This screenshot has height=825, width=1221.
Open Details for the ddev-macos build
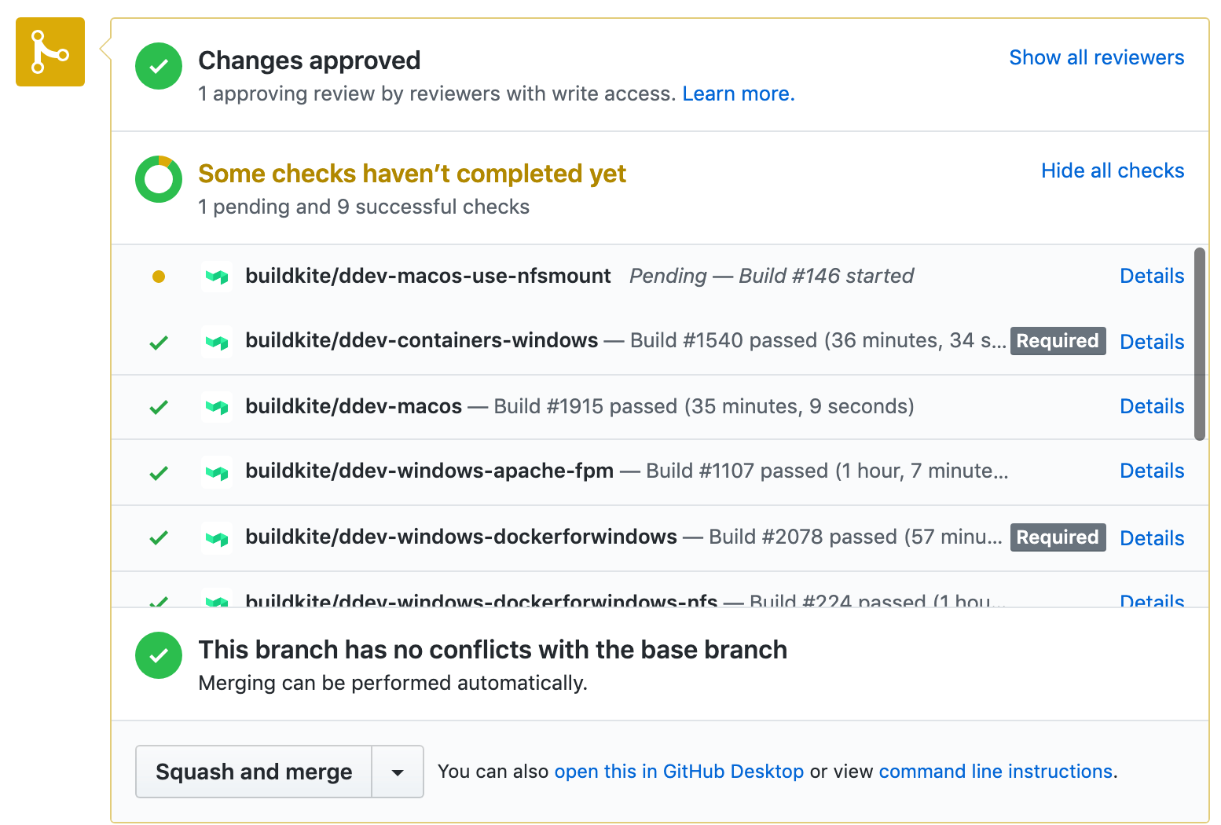pos(1152,406)
